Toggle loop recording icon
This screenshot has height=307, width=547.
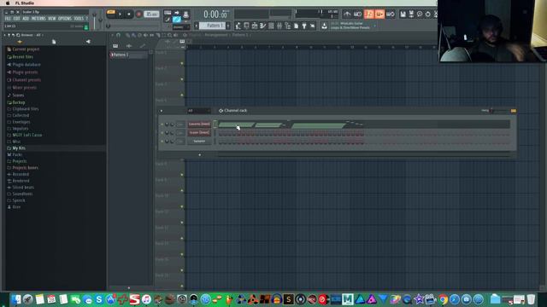391,14
